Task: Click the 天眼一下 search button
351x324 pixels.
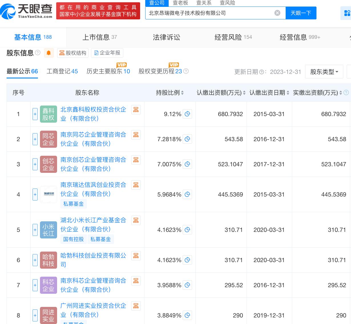Action: 301,13
